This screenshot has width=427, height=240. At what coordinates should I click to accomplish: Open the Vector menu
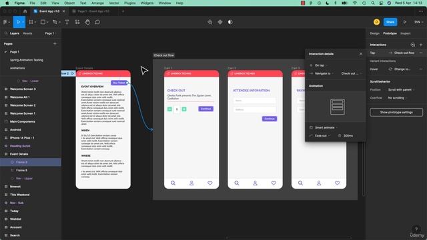point(114,3)
